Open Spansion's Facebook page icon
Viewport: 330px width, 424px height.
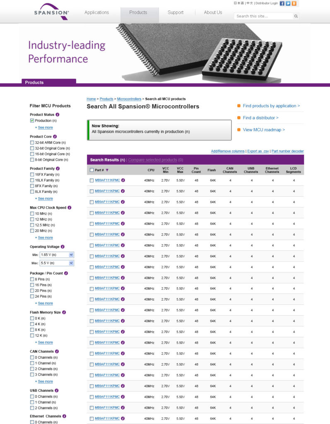coord(282,3)
